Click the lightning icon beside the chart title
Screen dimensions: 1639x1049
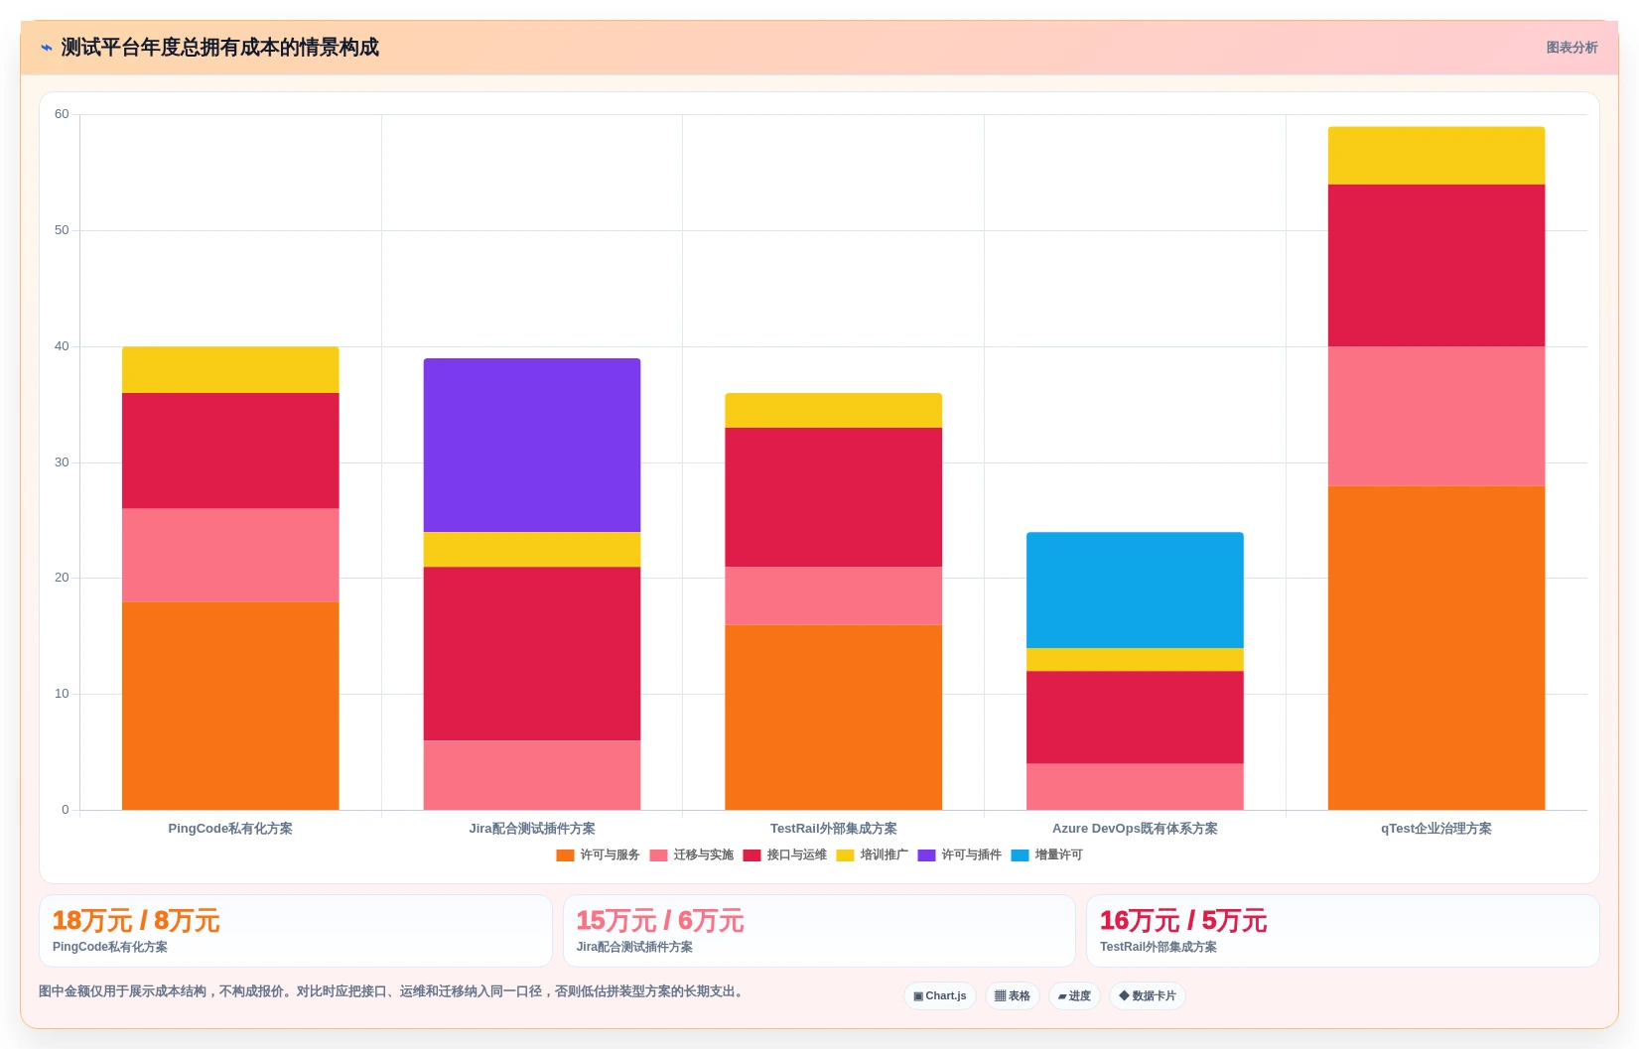(46, 48)
